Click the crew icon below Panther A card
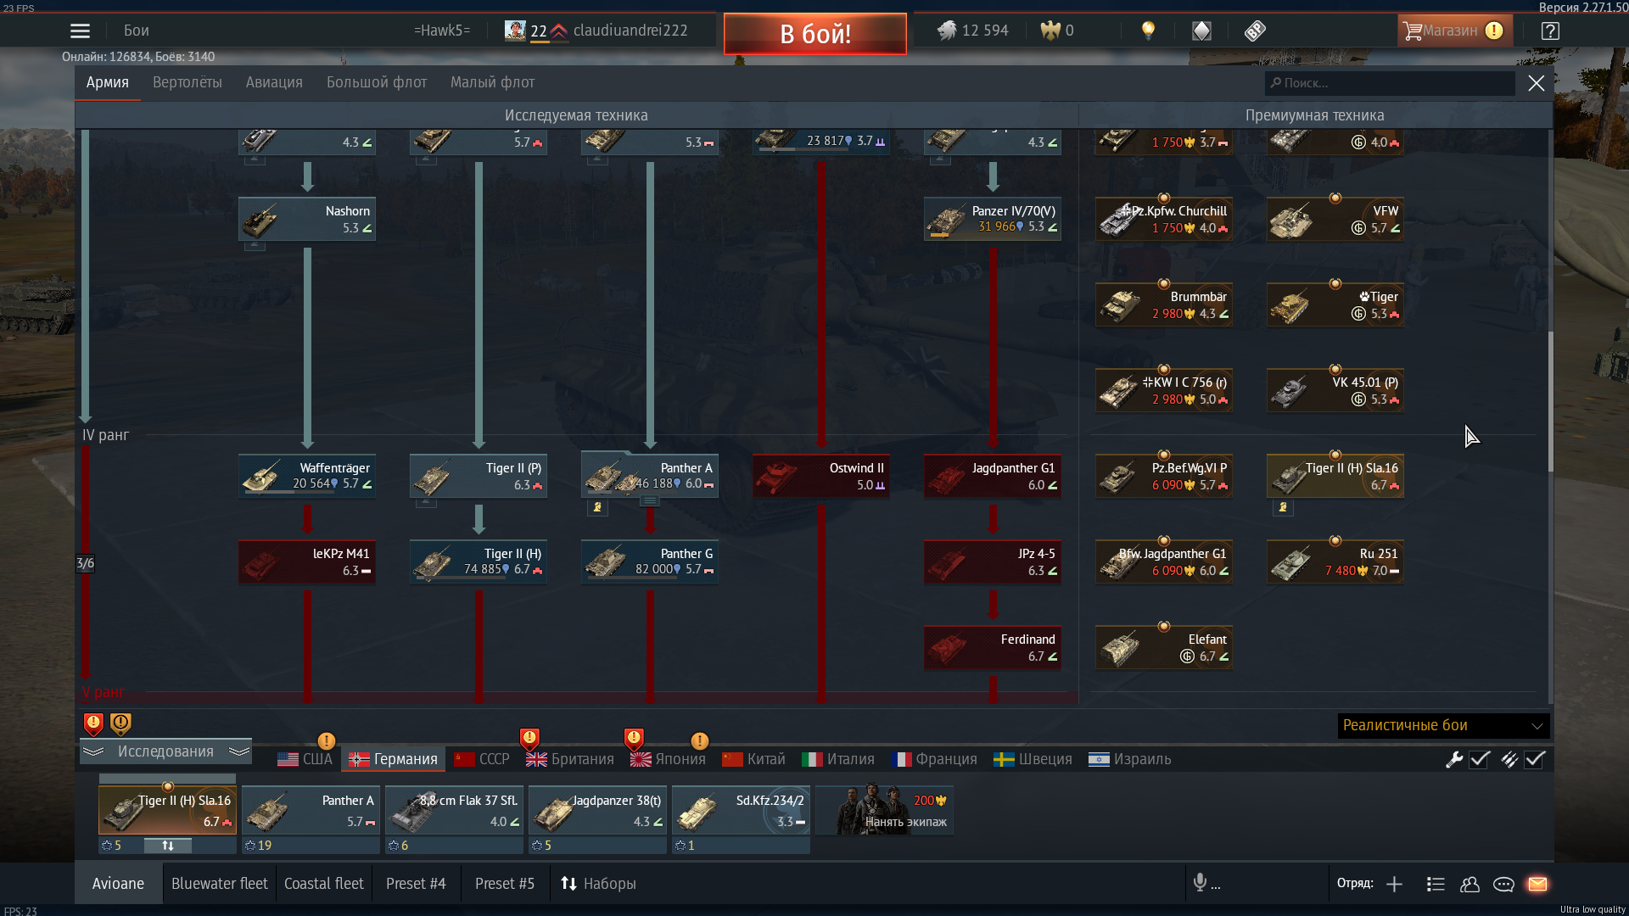The width and height of the screenshot is (1629, 916). [x=597, y=507]
